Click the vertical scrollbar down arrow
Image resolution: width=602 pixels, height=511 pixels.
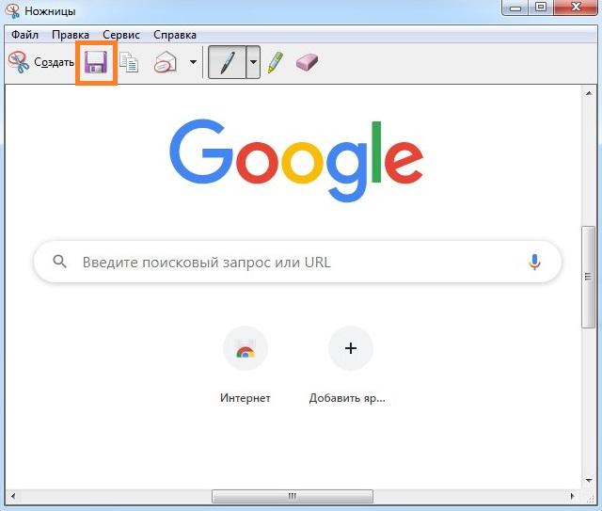pos(589,480)
